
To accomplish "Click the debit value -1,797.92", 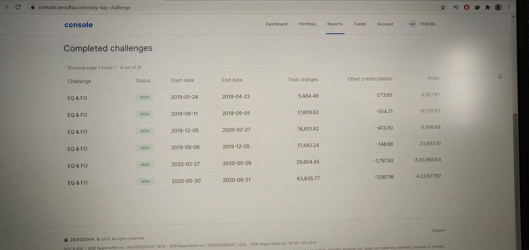I will (x=383, y=161).
